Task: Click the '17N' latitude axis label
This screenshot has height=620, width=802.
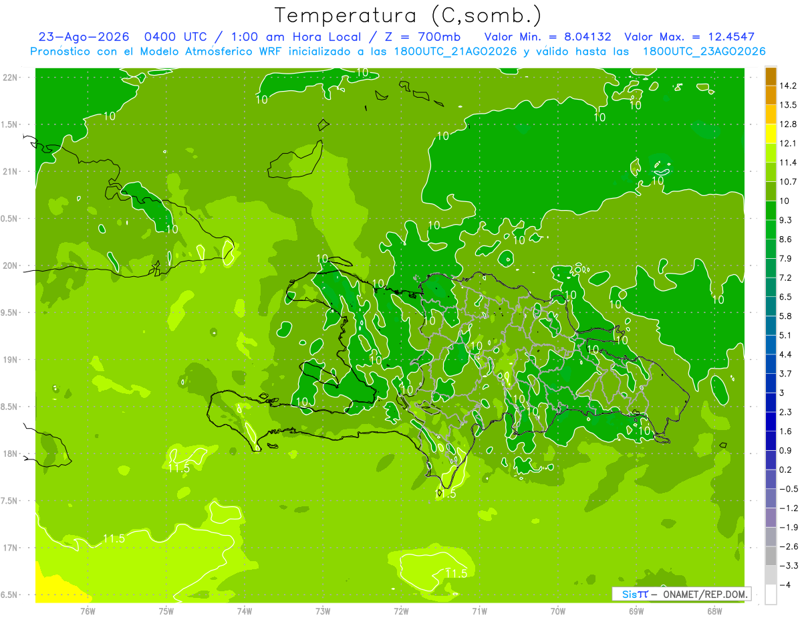Action: (x=11, y=548)
